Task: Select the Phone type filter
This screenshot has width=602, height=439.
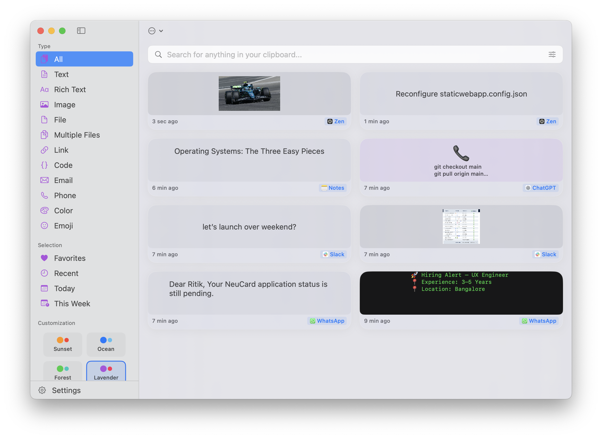Action: [x=65, y=195]
